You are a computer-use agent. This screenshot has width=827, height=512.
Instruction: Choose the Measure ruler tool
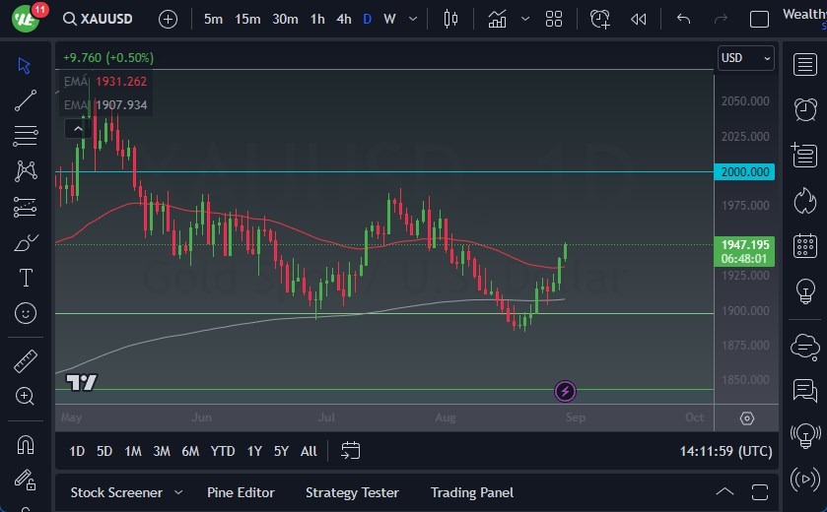(x=26, y=360)
